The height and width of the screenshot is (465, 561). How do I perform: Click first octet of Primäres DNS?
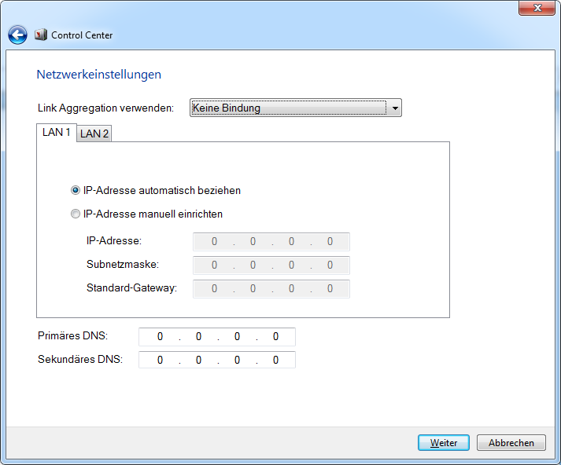point(160,337)
